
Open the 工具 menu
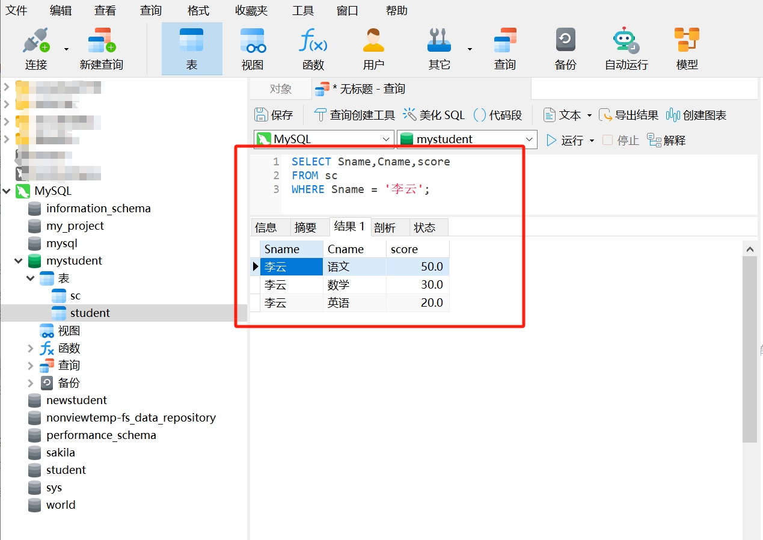tap(303, 10)
